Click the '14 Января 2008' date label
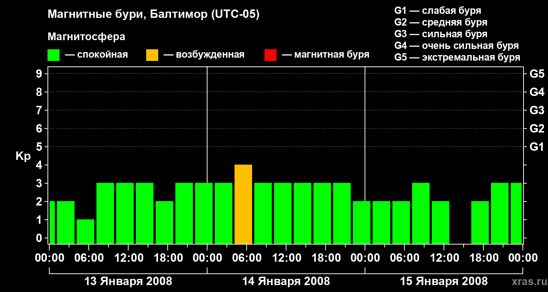 [x=286, y=281]
